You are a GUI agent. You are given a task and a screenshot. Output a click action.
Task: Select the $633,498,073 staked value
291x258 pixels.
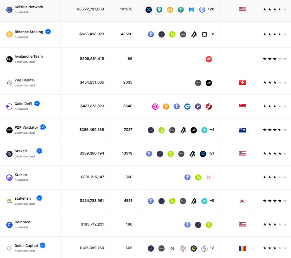(92, 34)
